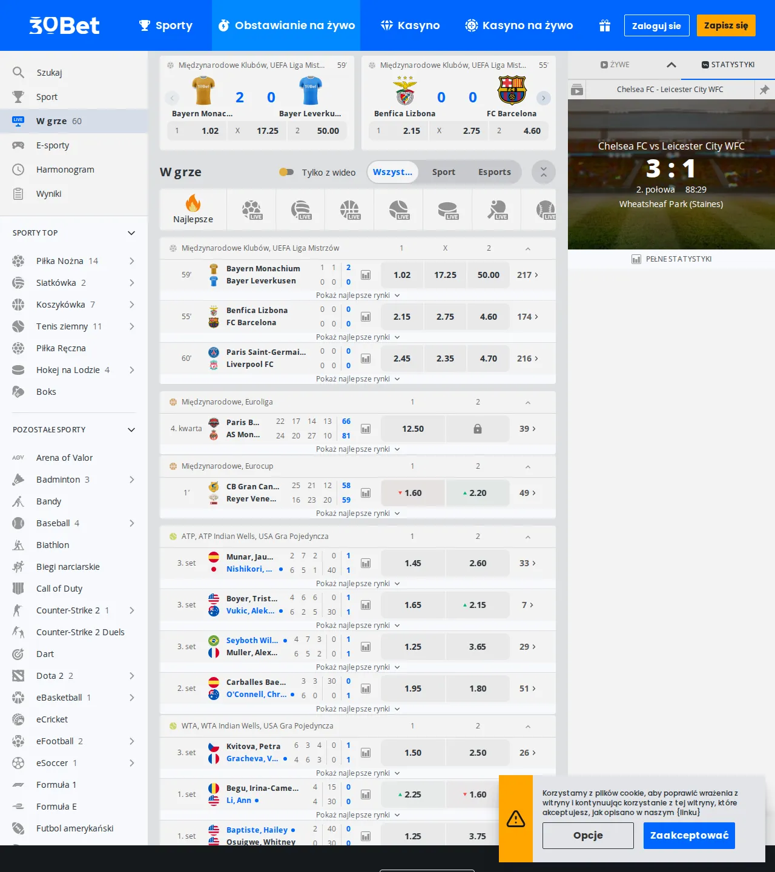Open the gift promotions icon
Viewport: 775px width, 872px height.
pyautogui.click(x=604, y=25)
